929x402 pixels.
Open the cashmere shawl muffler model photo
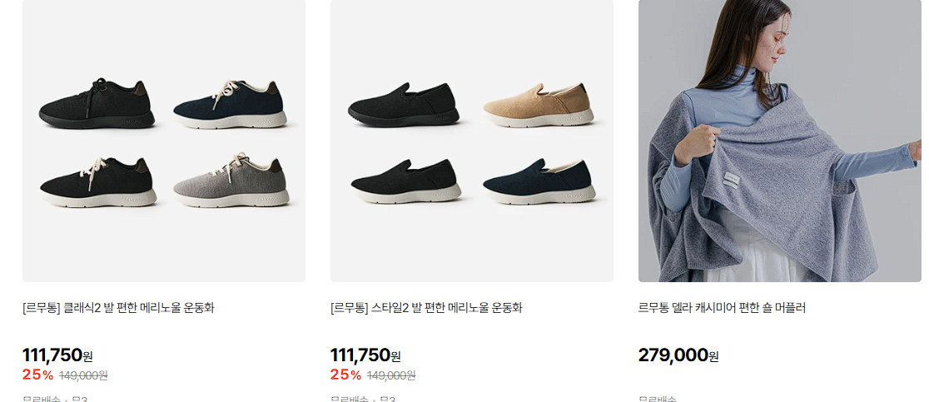[780, 141]
